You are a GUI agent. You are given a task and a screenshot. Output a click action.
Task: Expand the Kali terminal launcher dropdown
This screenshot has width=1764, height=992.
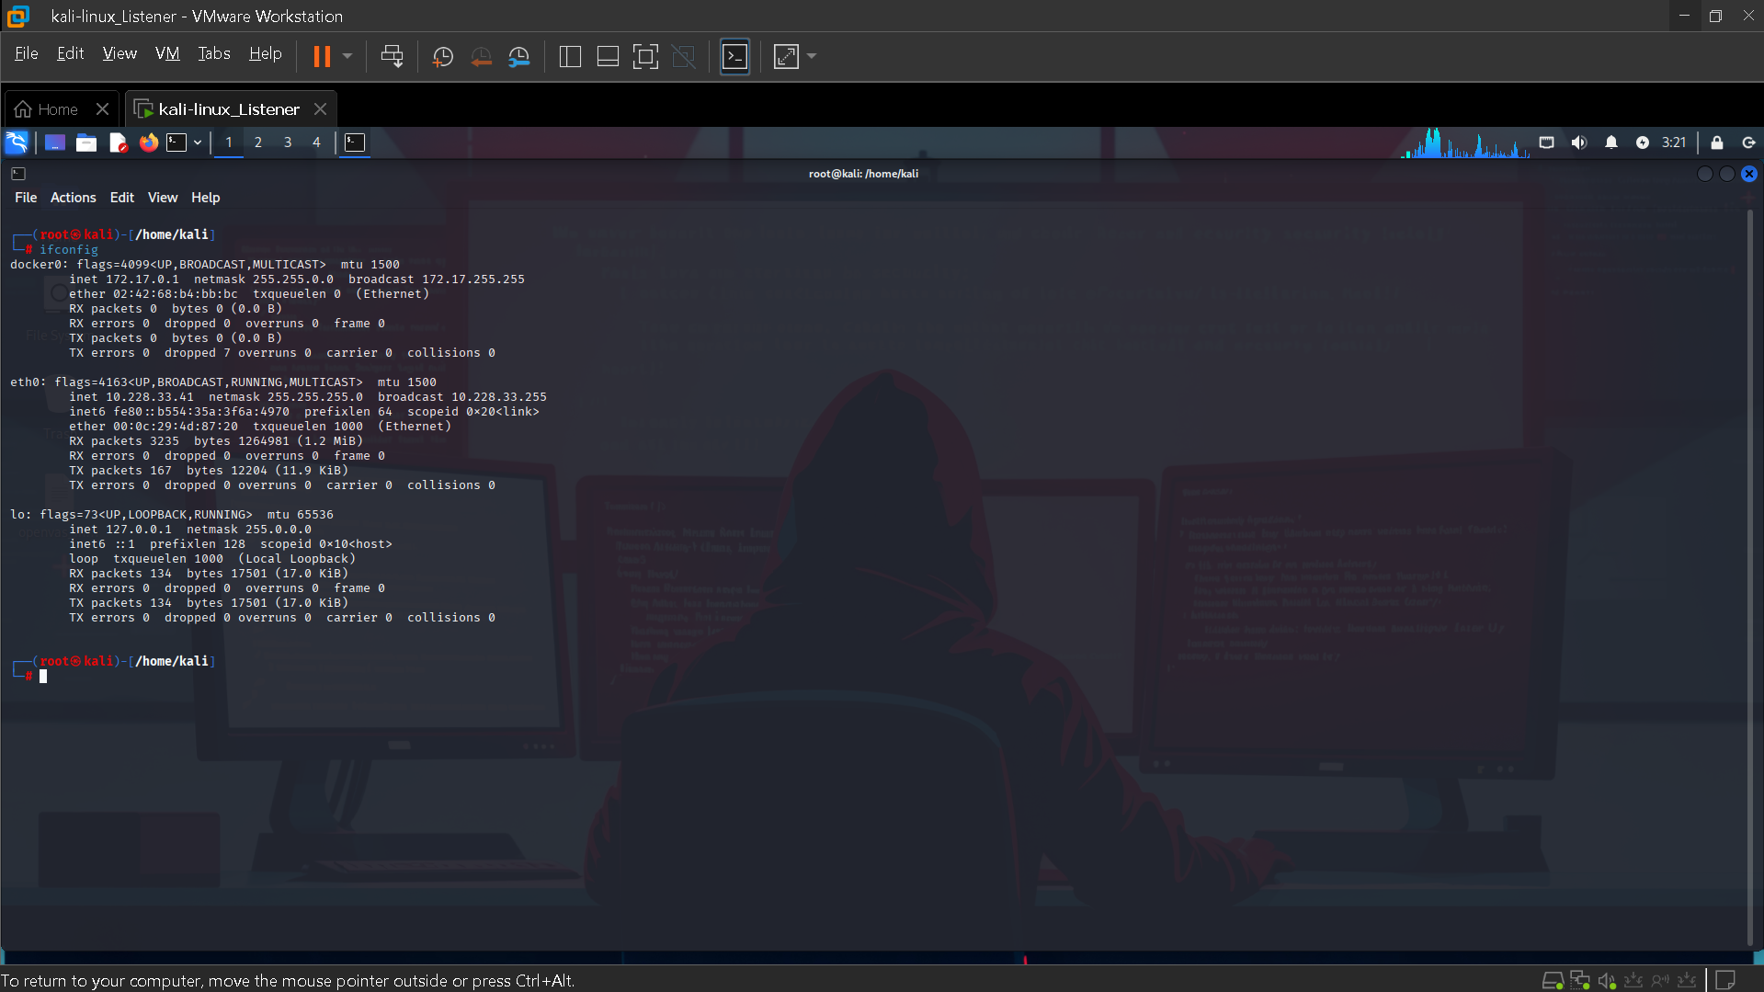198,143
